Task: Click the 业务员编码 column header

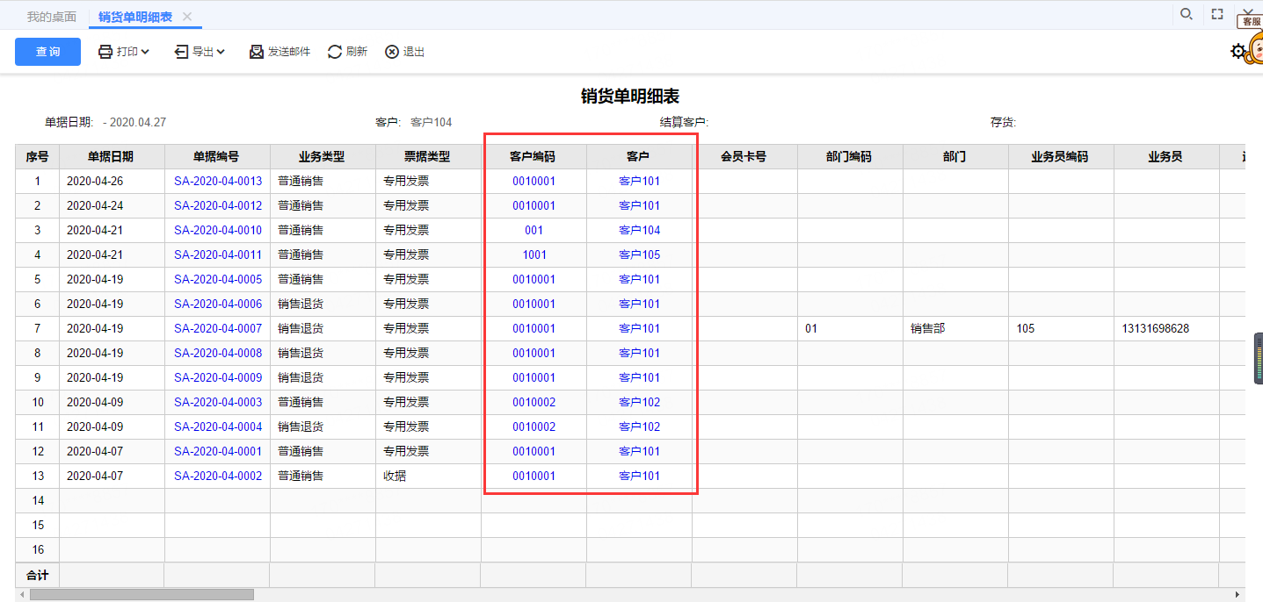Action: point(1061,157)
